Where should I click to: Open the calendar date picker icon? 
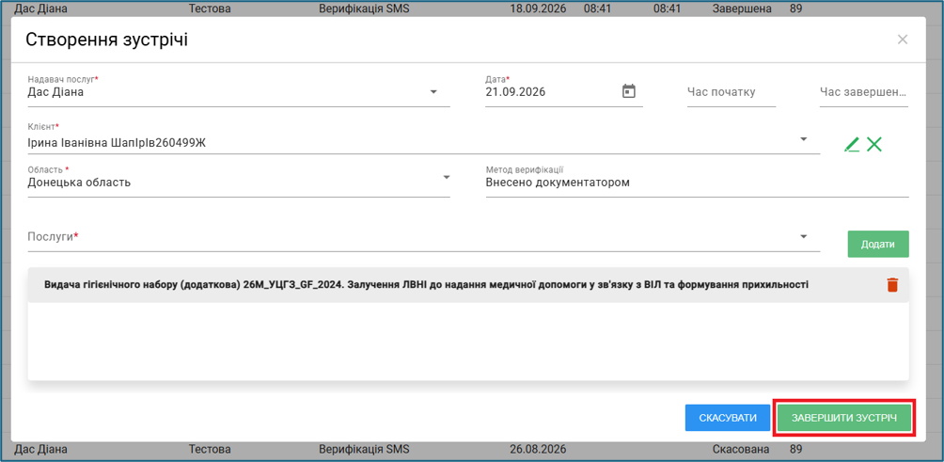pyautogui.click(x=628, y=91)
